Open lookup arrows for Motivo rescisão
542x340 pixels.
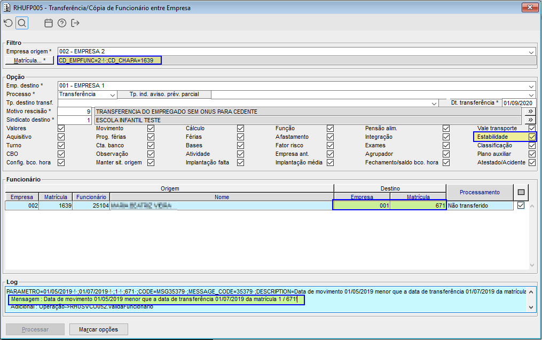click(530, 111)
